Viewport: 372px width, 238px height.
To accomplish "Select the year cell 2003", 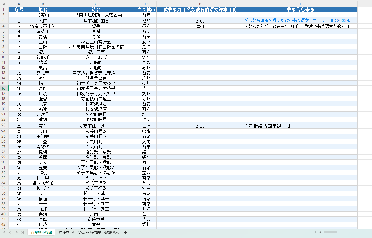I will coord(200,21).
